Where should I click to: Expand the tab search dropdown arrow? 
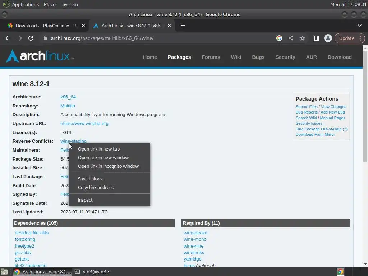[359, 26]
